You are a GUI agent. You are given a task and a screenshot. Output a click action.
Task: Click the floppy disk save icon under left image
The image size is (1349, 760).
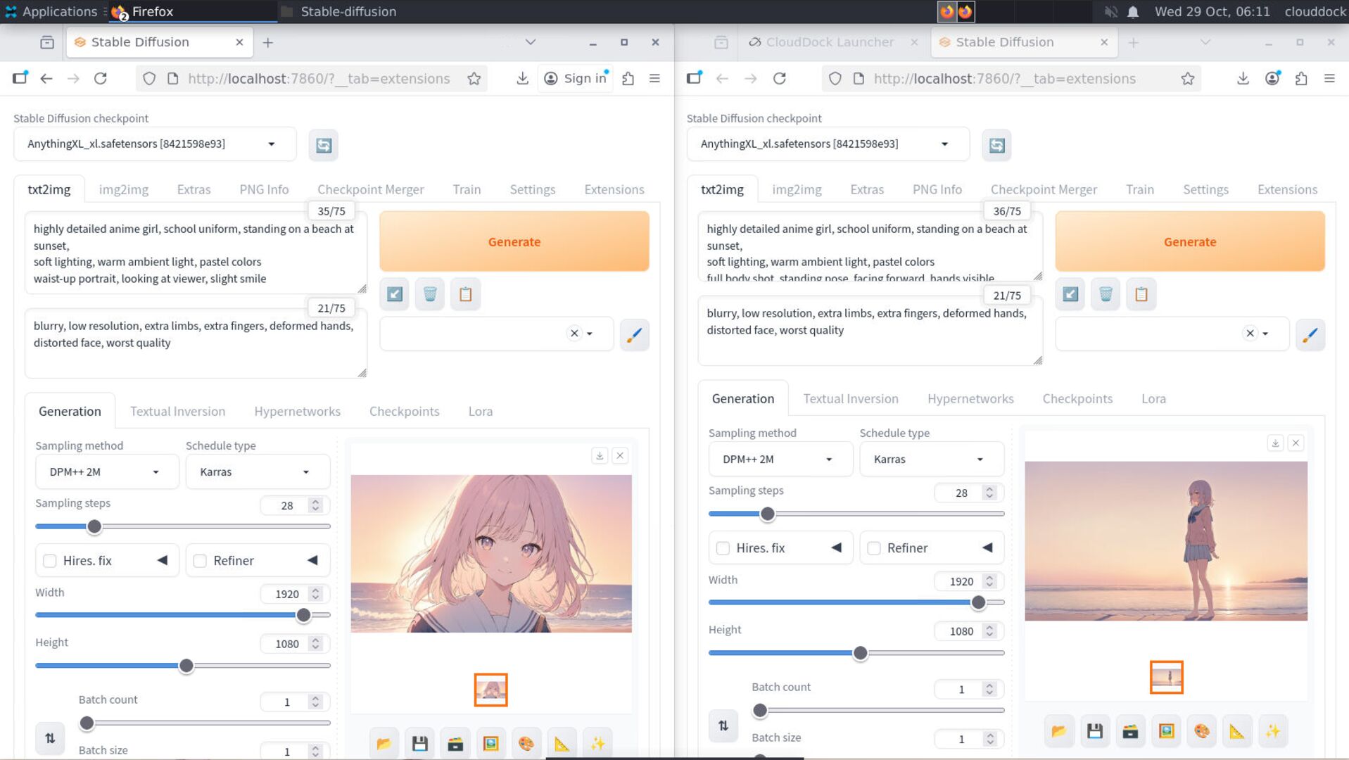[x=419, y=743]
